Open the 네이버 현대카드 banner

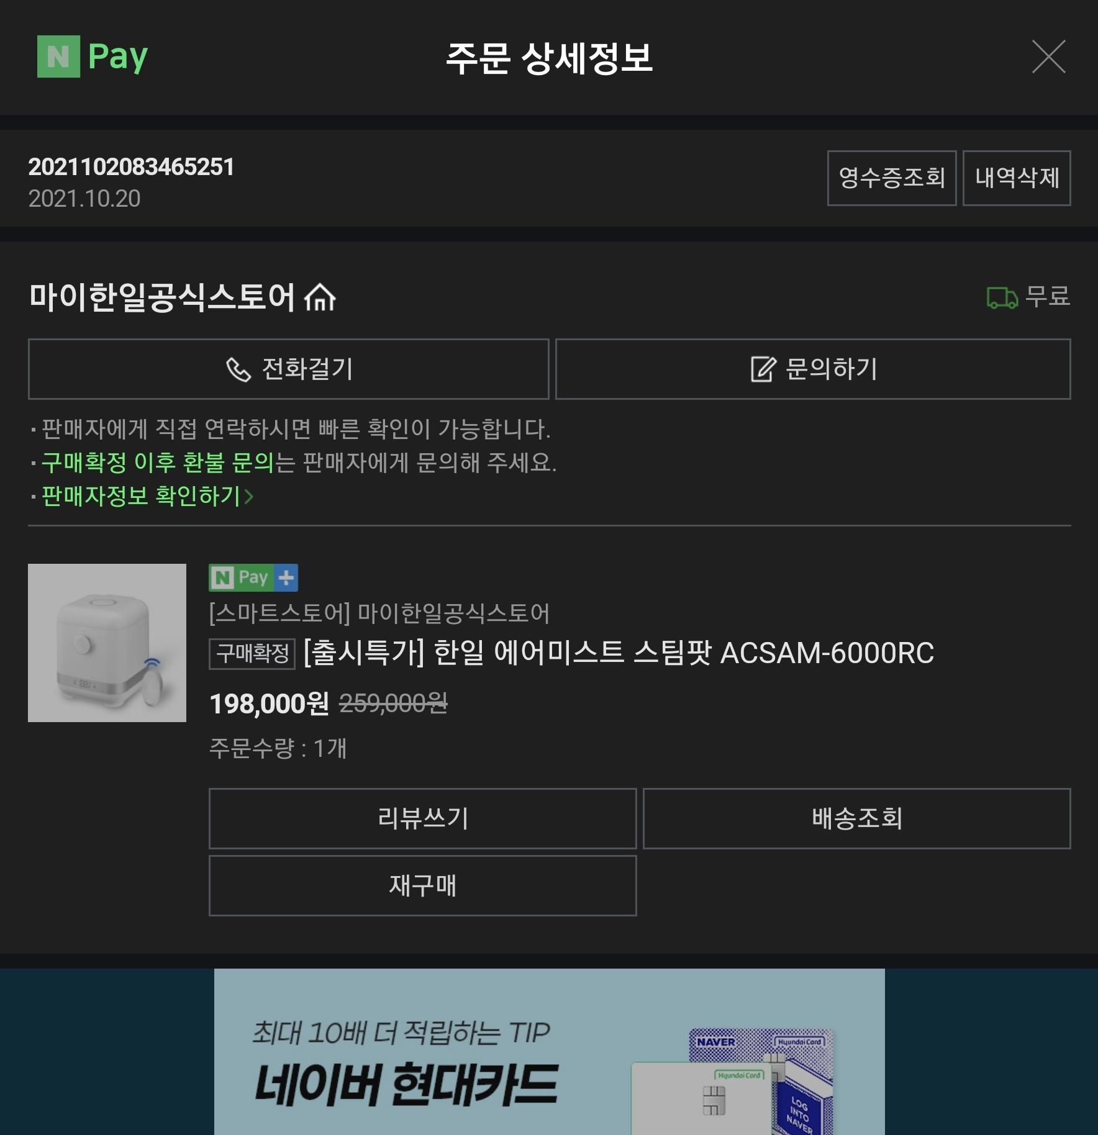549,1052
